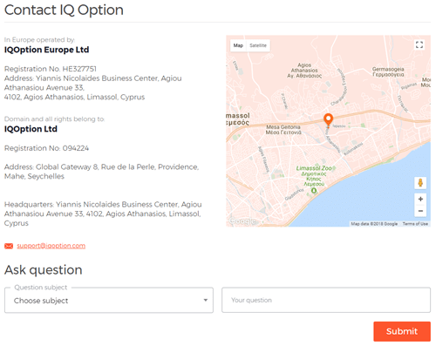Viewport: 436px width, 346px height.
Task: Zoom in on the map
Action: 420,200
